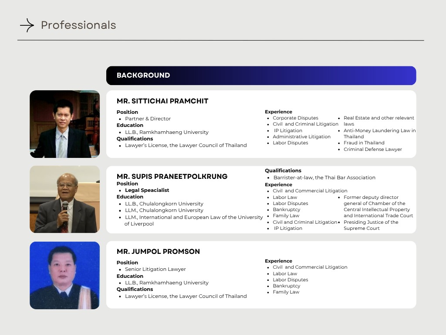Select Jumpol's Civil and Commercial Litigation item
Image resolution: width=446 pixels, height=335 pixels.
pos(310,267)
